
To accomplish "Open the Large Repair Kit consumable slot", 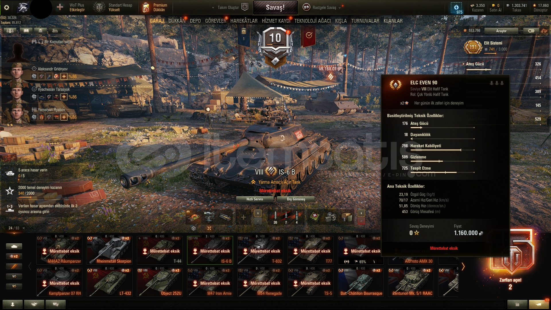I will 331,217.
